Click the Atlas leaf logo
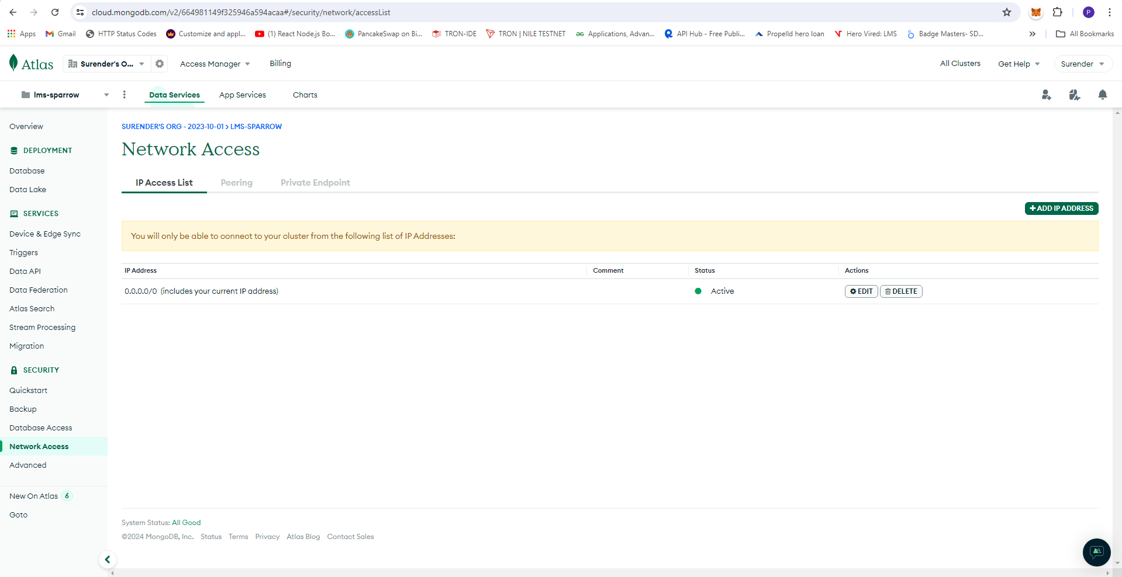1122x577 pixels. pyautogui.click(x=13, y=63)
